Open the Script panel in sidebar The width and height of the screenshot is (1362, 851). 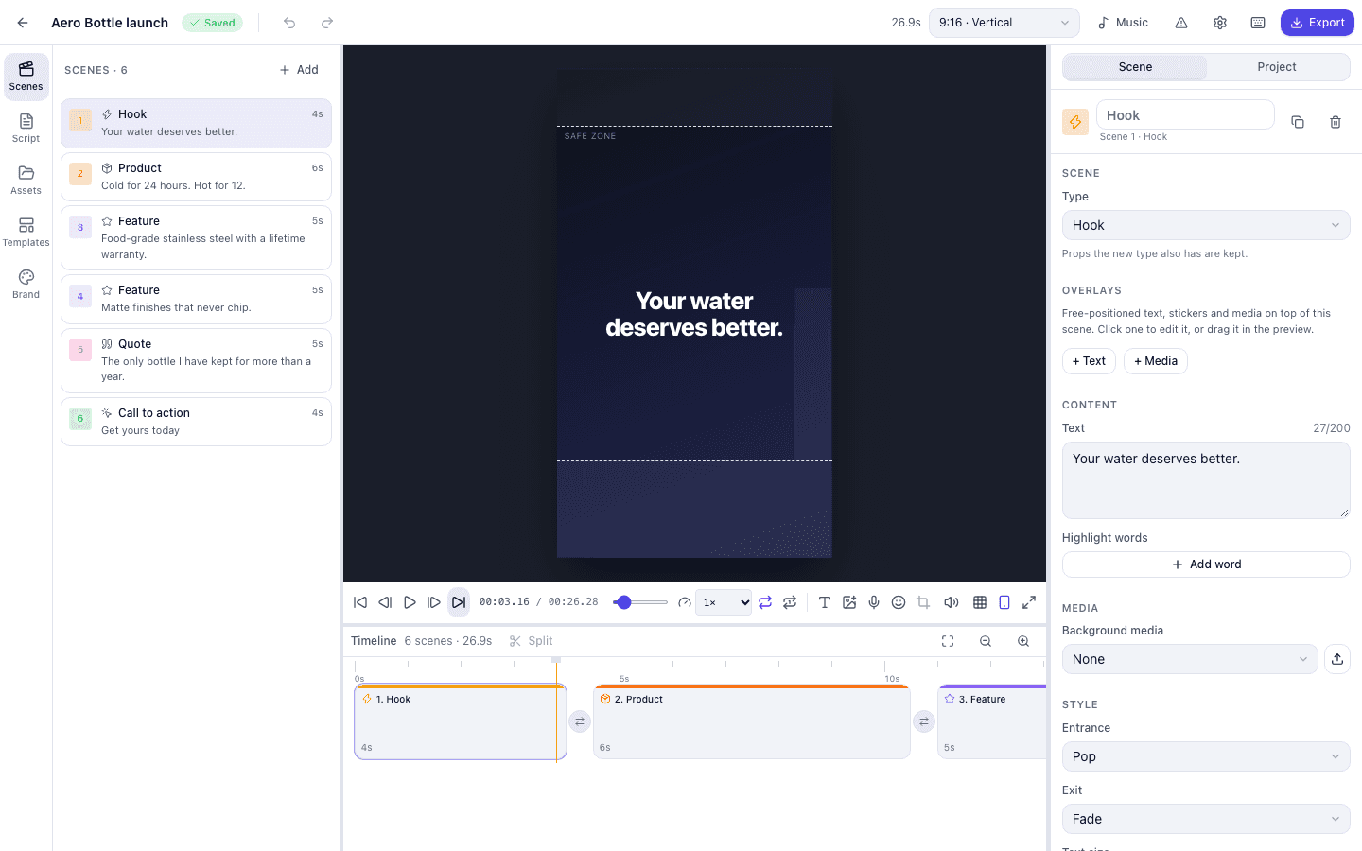coord(26,129)
